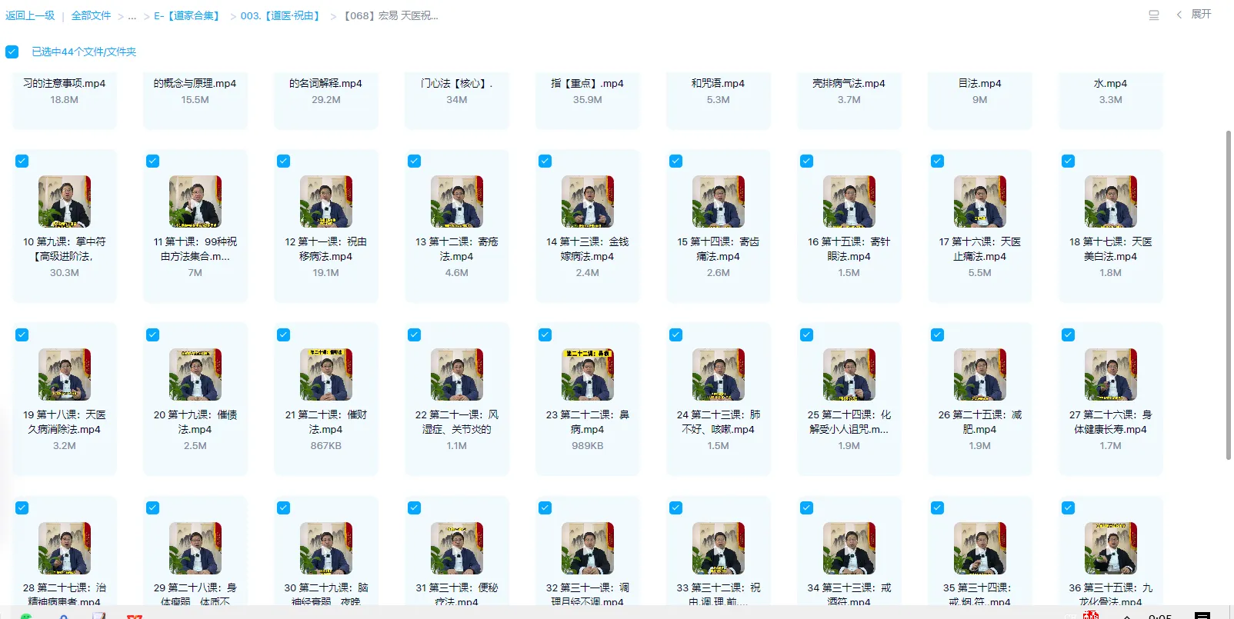Viewport: 1234px width, 619px height.
Task: Uncheck file 10 第九课 掌中符 checkbox
Action: [22, 161]
